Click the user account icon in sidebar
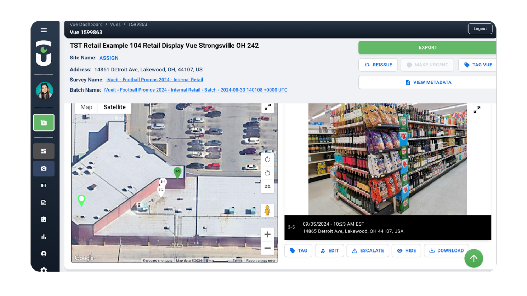Viewport: 527px width, 296px height. tap(44, 254)
